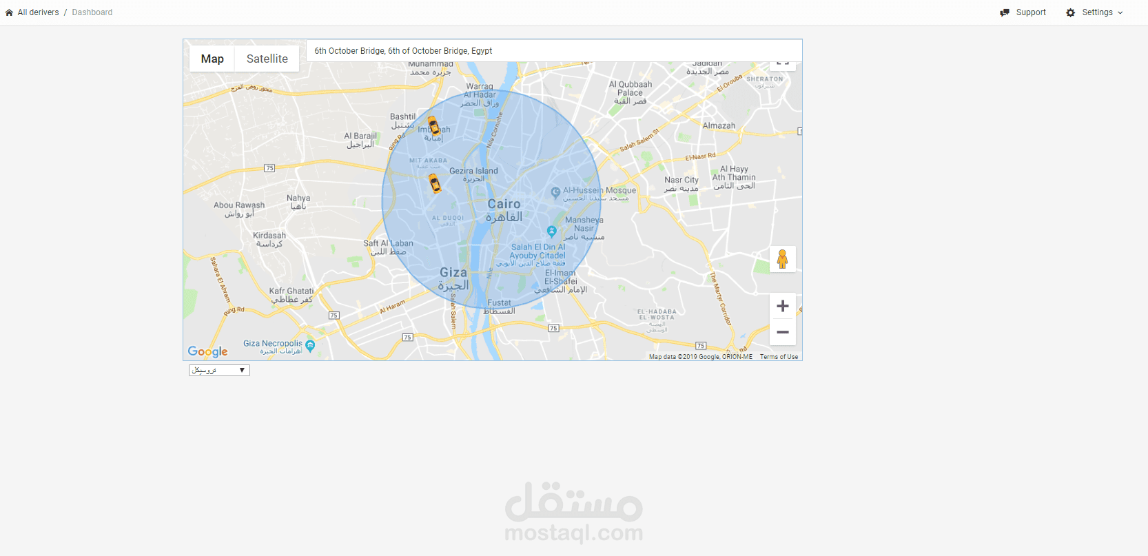Click the Gezira Island label
Image resolution: width=1148 pixels, height=556 pixels.
(x=473, y=174)
